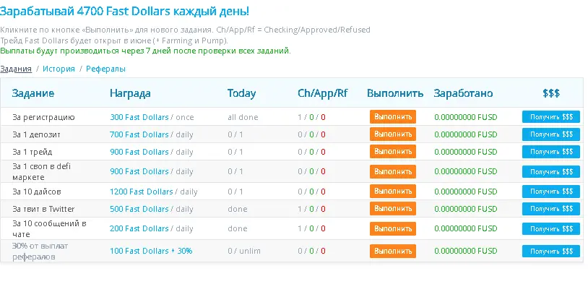
Task: Click the $$$ column header
Action: click(x=551, y=93)
